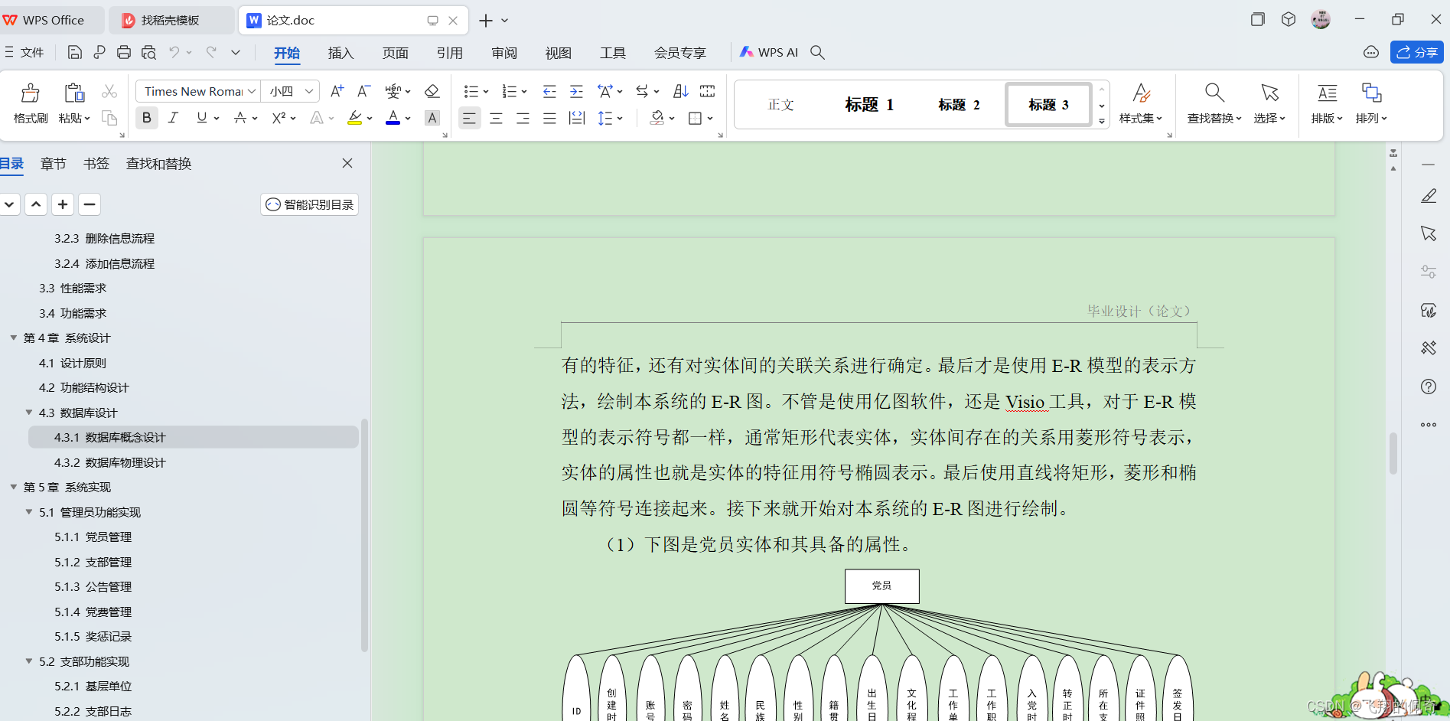
Task: Open the font name dropdown
Action: 251,91
